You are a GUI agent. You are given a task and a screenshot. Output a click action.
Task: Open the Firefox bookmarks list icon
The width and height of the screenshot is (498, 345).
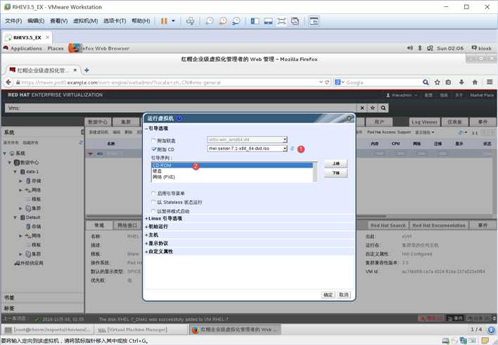point(448,82)
